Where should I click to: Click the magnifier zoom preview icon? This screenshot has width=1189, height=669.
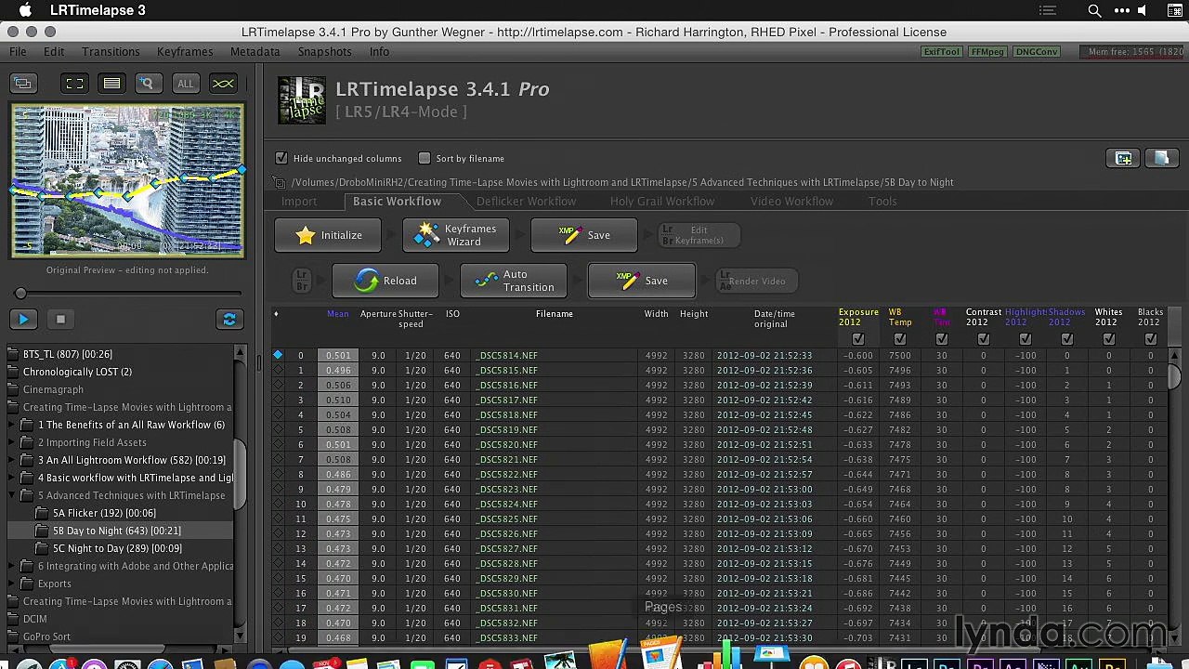[x=147, y=84]
